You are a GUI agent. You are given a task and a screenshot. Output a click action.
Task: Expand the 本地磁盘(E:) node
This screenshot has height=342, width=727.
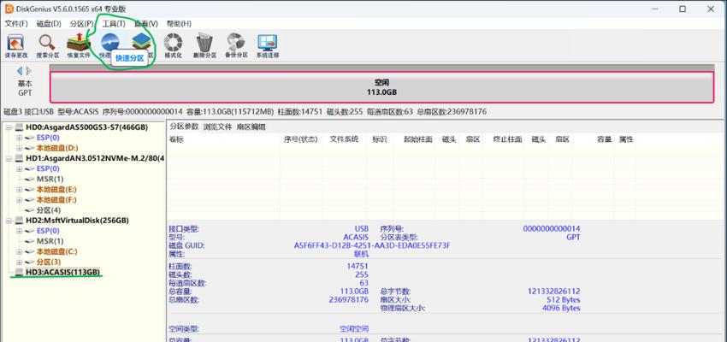point(19,190)
